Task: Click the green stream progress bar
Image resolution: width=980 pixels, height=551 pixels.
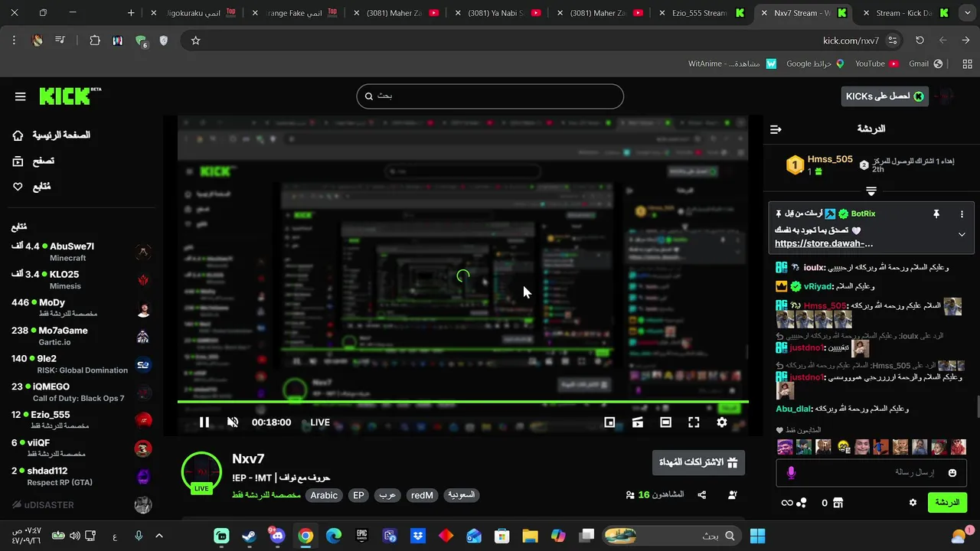Action: (462, 402)
